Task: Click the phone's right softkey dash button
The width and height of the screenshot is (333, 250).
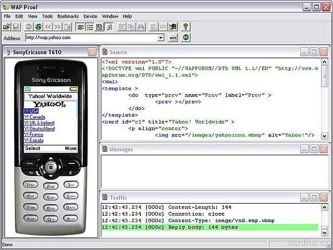Action: click(72, 163)
